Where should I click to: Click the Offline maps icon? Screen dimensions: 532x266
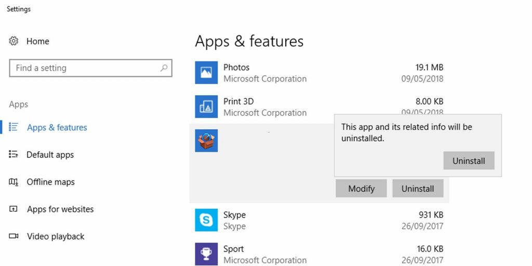point(14,182)
